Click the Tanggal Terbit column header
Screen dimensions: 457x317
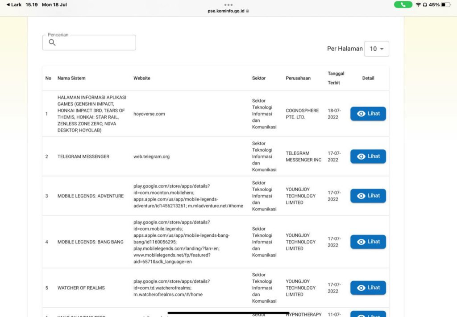(x=336, y=78)
